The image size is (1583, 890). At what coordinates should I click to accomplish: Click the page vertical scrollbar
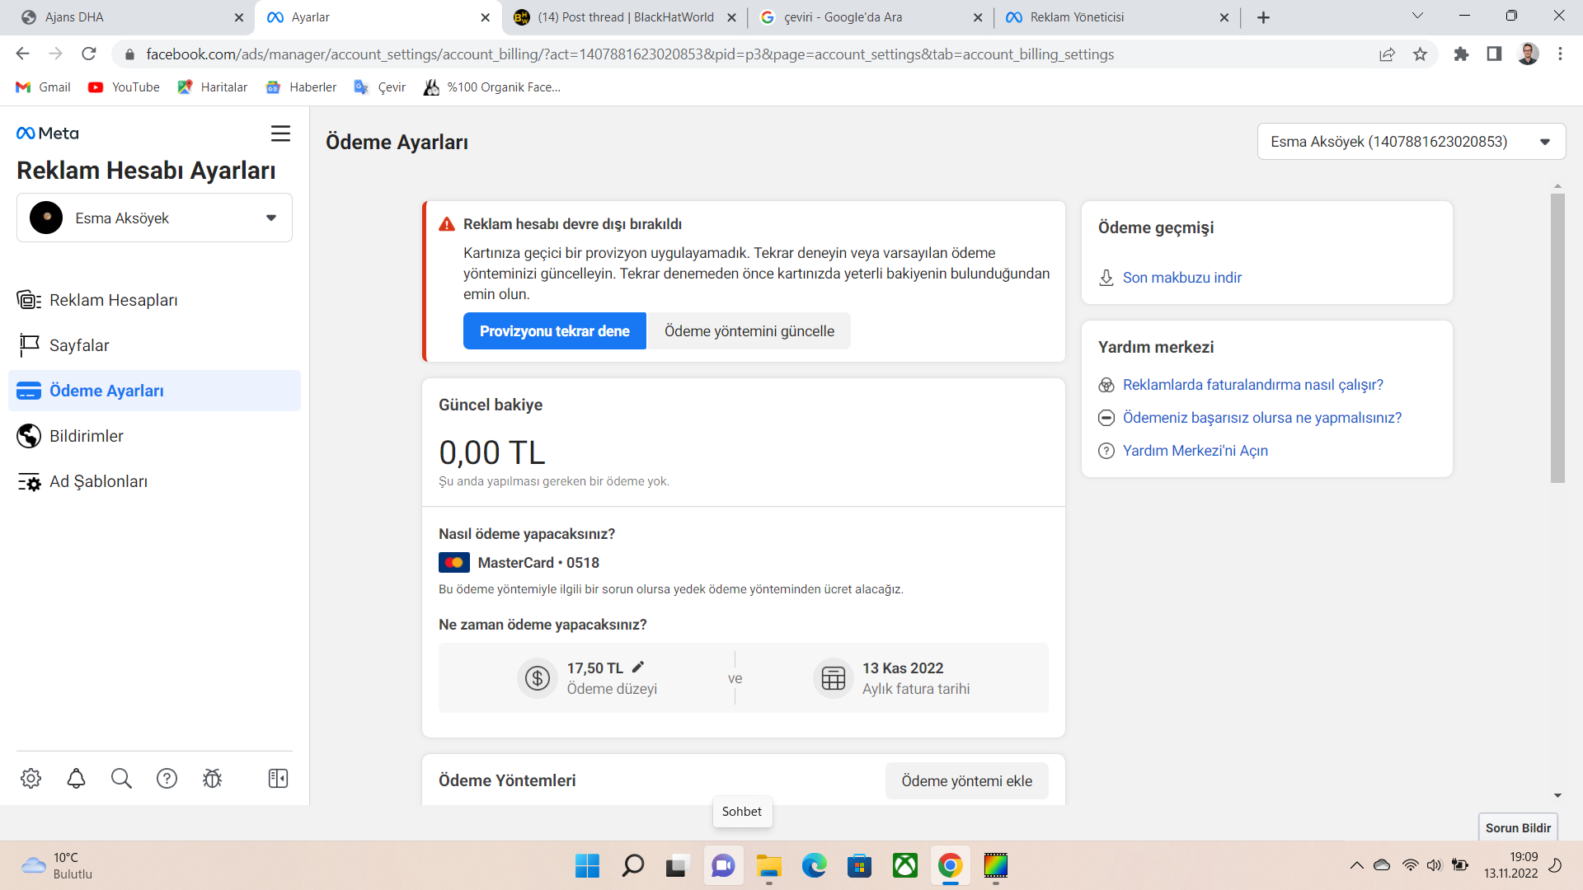(1557, 338)
